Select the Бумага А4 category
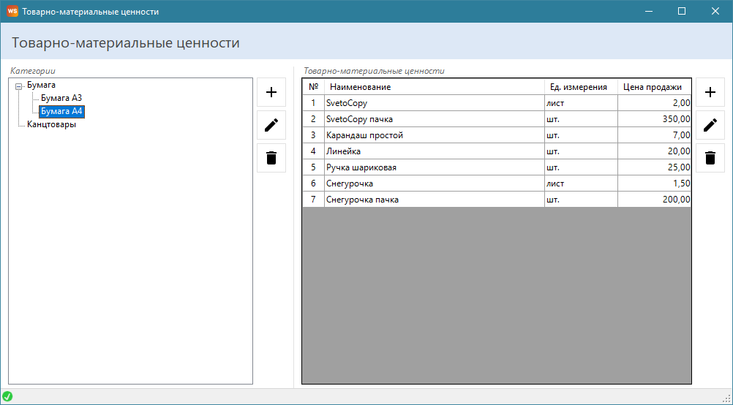733x405 pixels. click(x=61, y=111)
